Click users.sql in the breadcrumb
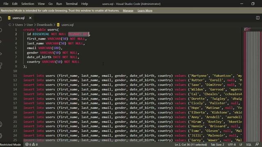This screenshot has height=147, width=262. (68, 25)
